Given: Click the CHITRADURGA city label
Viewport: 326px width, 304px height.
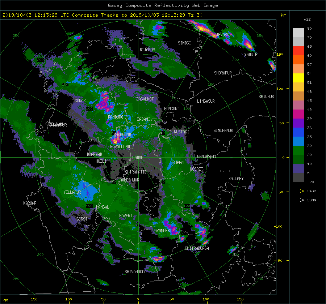Looking at the screenshot, I should point(197,248).
